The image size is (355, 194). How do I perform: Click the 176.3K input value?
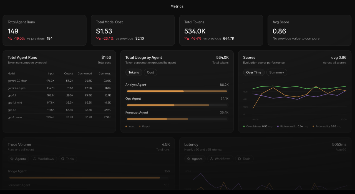[50, 81]
